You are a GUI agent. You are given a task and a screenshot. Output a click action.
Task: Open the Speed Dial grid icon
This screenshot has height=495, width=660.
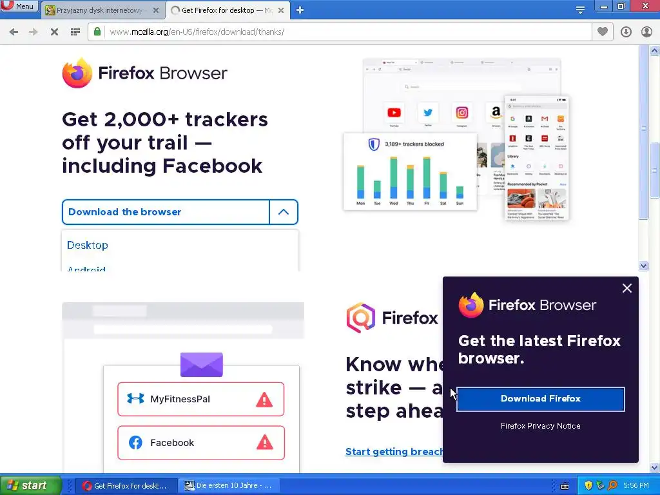click(x=75, y=32)
